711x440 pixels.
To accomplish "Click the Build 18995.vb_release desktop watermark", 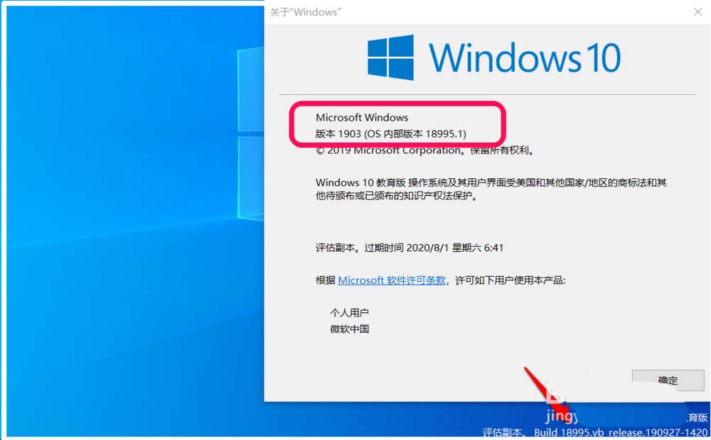I will (621, 432).
